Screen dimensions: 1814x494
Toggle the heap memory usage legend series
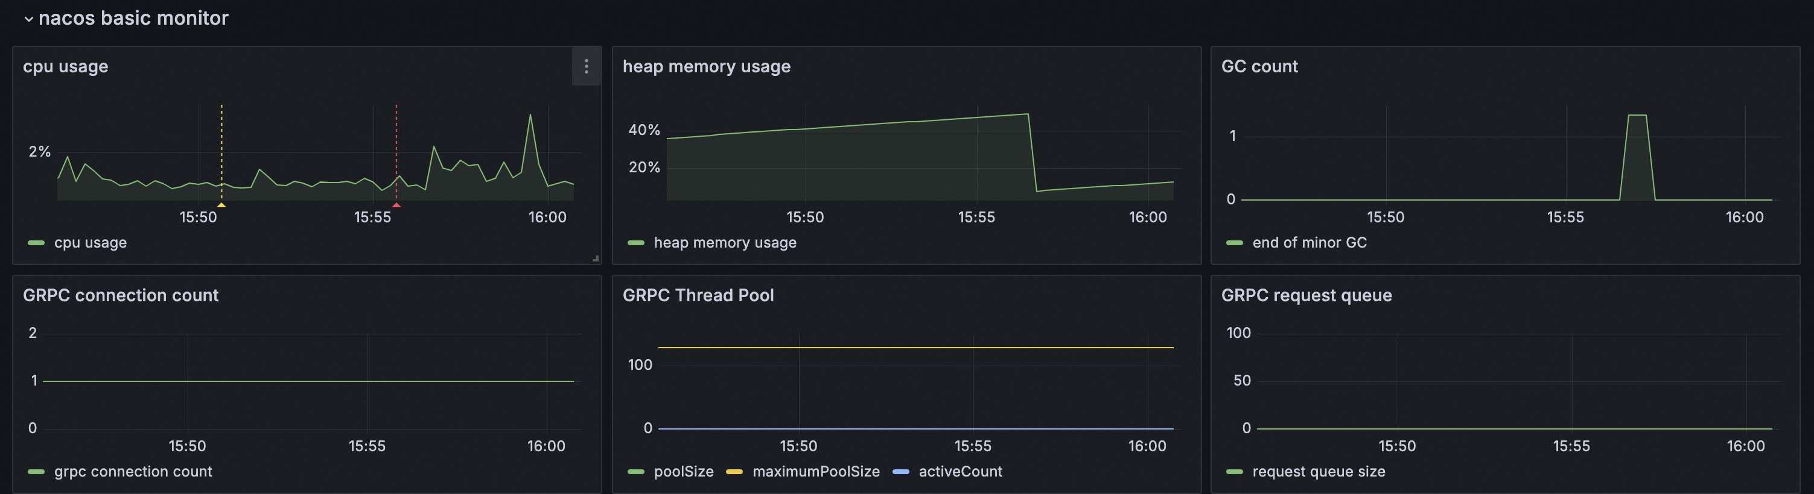tap(725, 242)
